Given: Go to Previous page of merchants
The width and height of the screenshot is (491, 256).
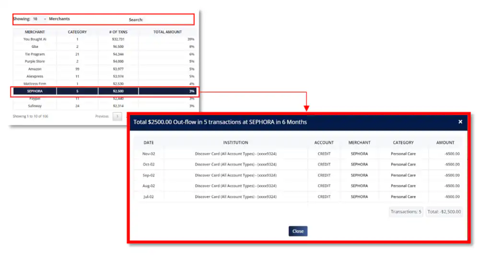Looking at the screenshot, I should click(x=102, y=116).
